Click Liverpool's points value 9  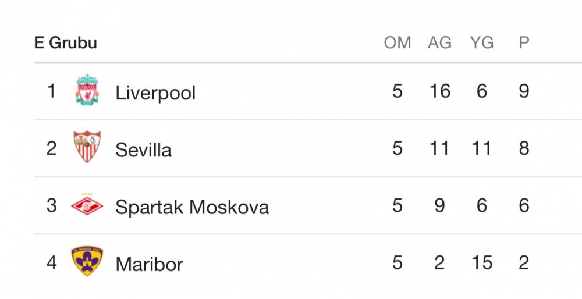click(524, 91)
